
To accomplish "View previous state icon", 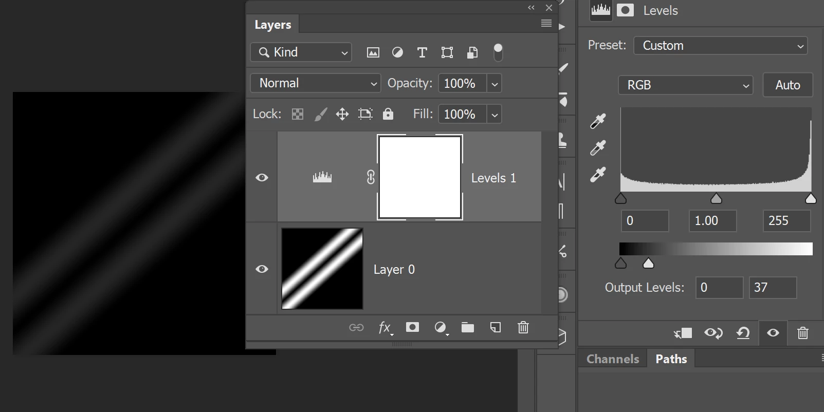I will pos(713,333).
